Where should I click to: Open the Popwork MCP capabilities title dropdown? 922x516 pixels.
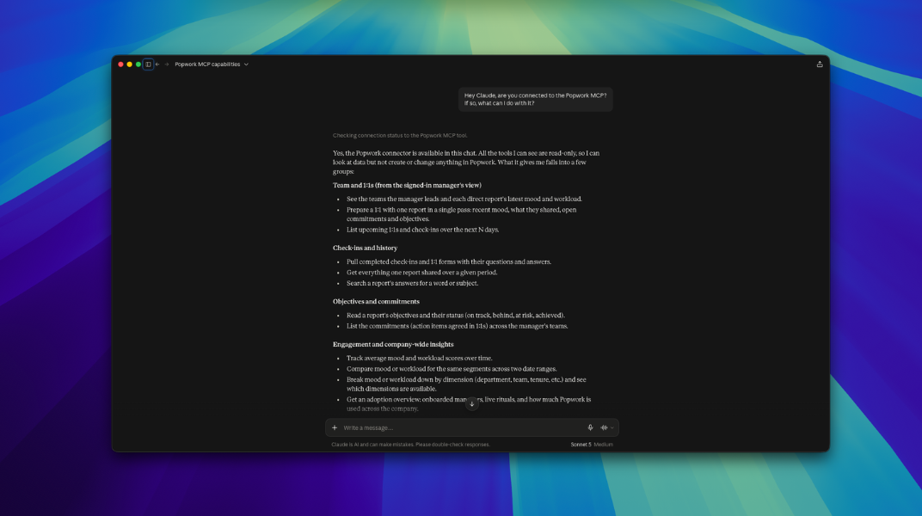[x=211, y=64]
